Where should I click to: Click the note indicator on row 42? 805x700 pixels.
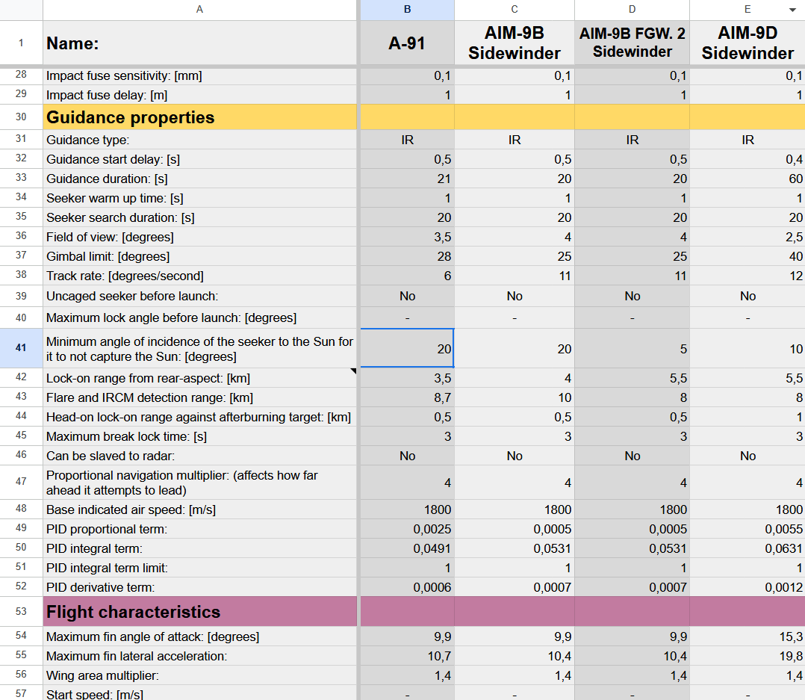point(354,371)
